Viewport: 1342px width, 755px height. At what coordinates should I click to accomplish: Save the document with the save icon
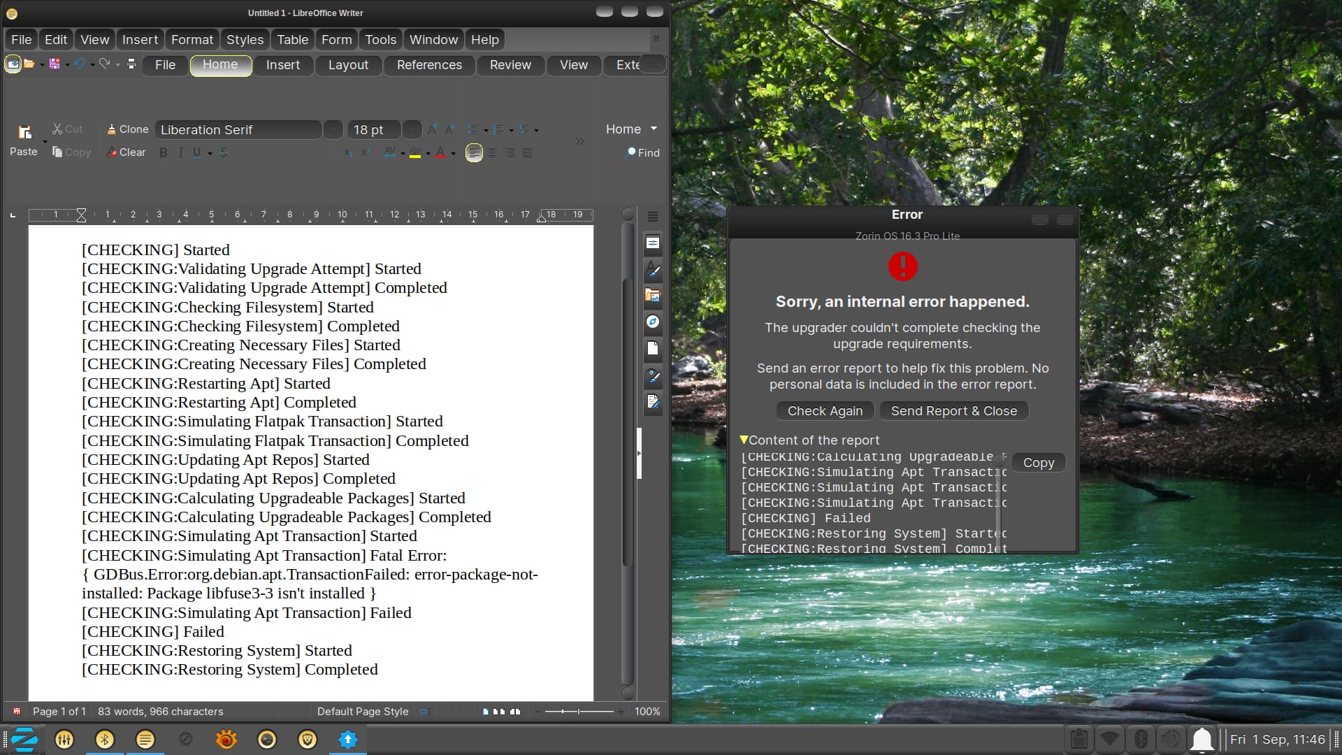pos(55,64)
